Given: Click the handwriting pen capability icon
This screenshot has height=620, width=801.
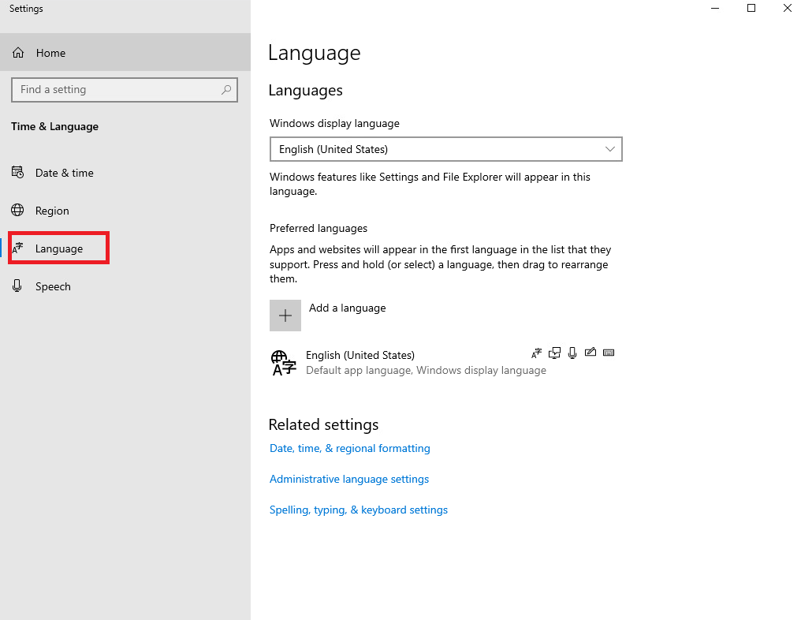Looking at the screenshot, I should point(591,353).
